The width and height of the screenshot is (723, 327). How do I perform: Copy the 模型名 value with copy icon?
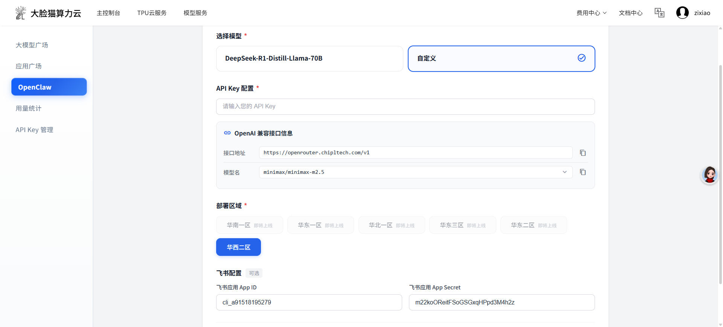[x=583, y=172]
